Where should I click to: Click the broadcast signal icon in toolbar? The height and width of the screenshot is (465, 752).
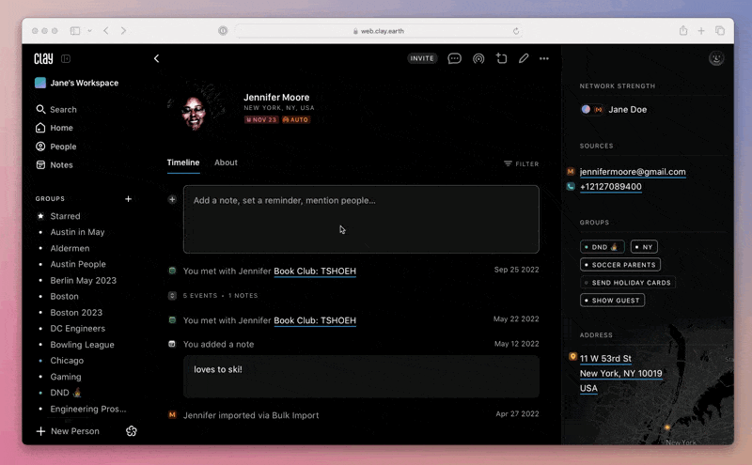[x=478, y=58]
